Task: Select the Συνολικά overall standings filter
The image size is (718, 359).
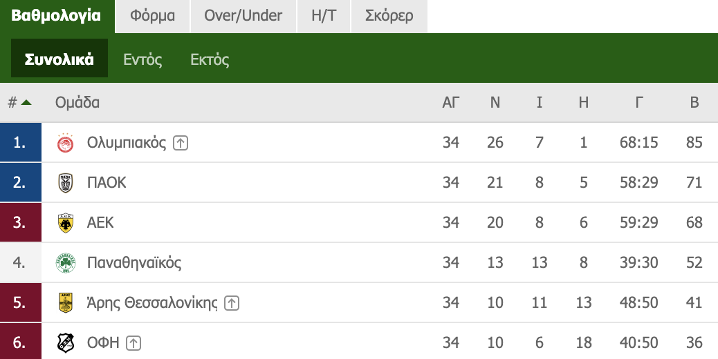Action: click(x=59, y=59)
